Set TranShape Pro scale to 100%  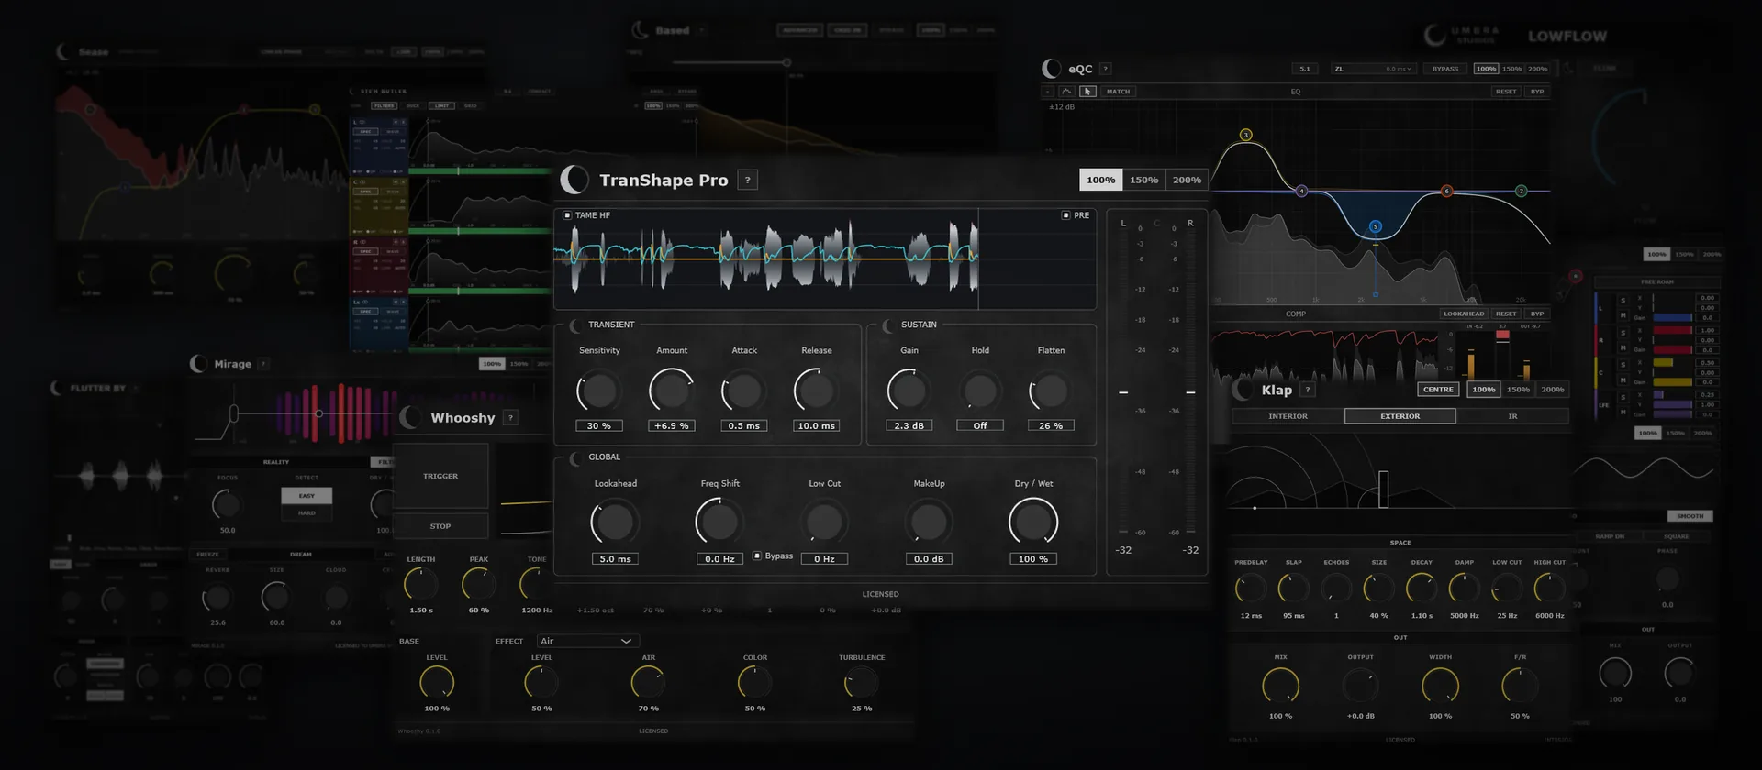pyautogui.click(x=1100, y=181)
